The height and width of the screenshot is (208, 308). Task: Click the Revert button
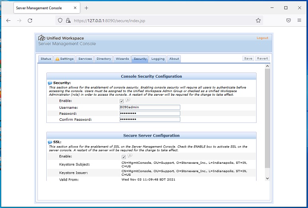tap(263, 59)
